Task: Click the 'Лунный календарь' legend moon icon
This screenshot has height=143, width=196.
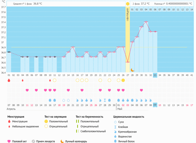Action: pos(62,141)
